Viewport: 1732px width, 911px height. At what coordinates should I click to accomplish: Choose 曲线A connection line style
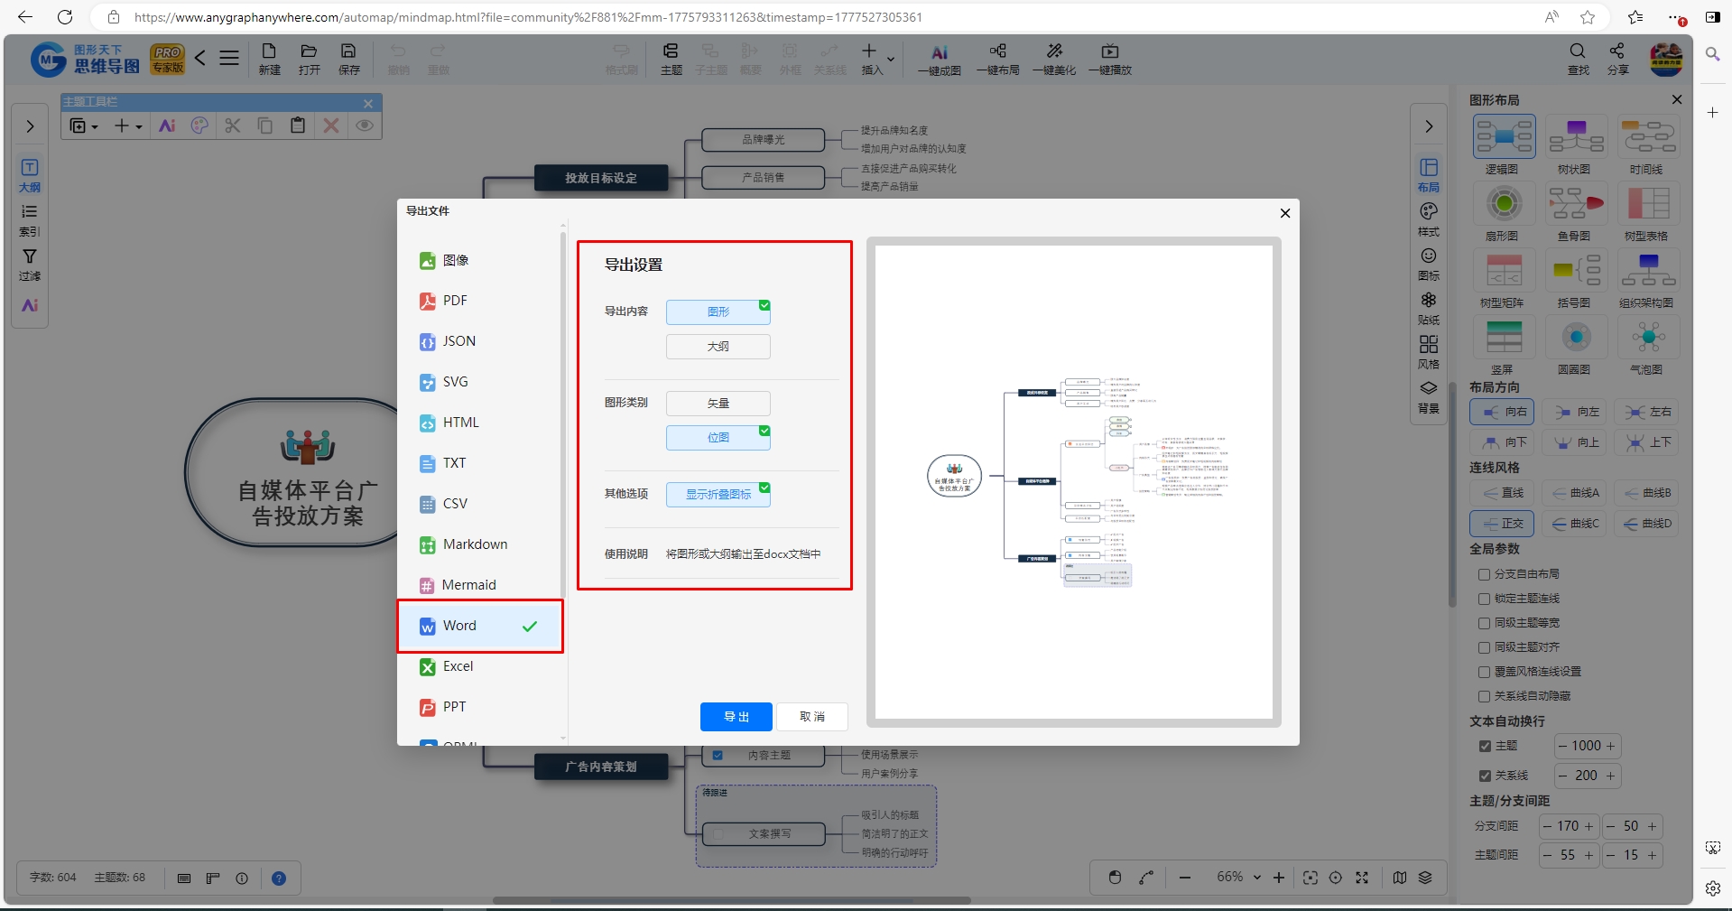(x=1575, y=493)
